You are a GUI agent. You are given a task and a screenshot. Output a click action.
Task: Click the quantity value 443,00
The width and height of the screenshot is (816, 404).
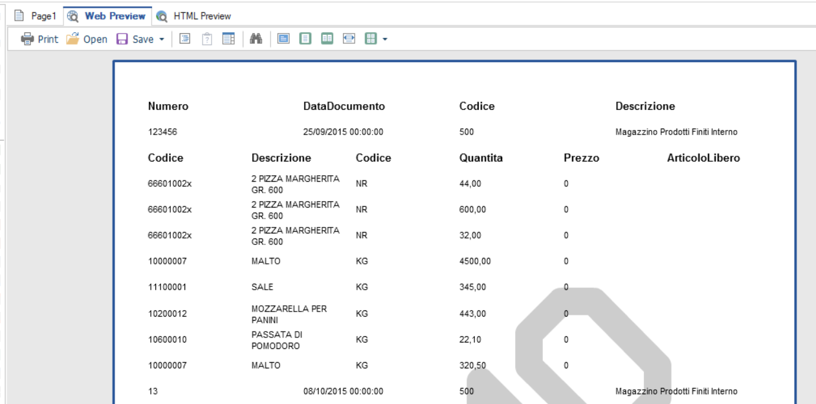(472, 314)
